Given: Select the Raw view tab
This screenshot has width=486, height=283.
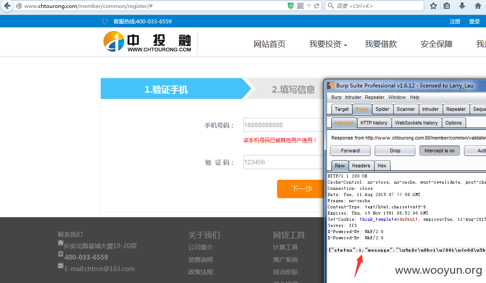Looking at the screenshot, I should [x=340, y=166].
